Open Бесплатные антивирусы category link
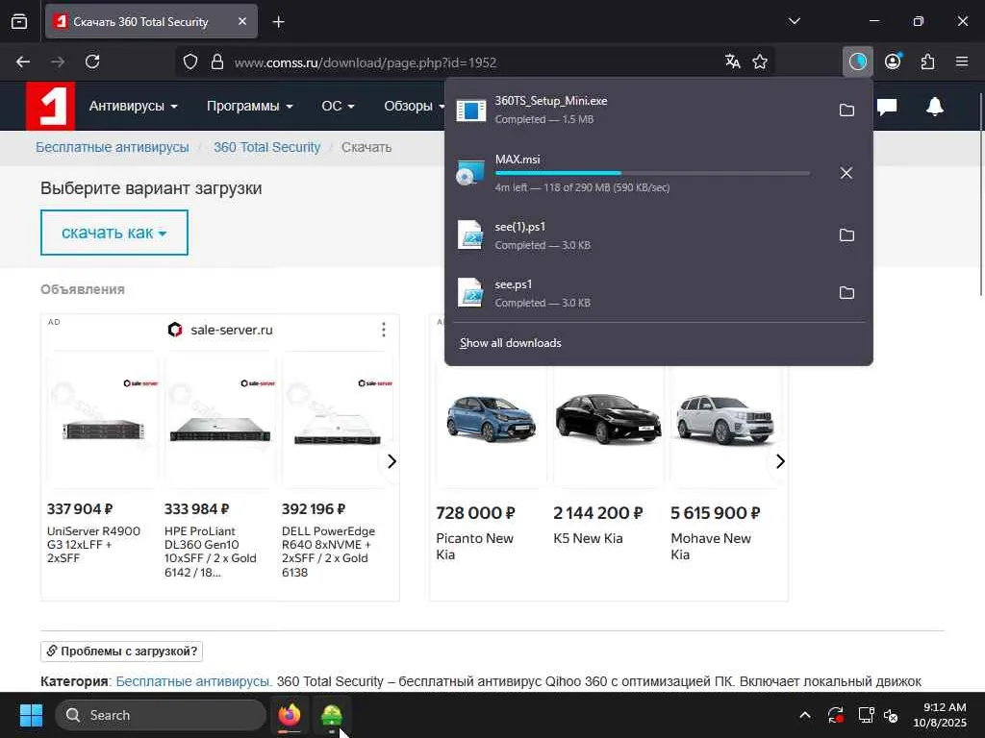Screen dimensions: 985x738 click(x=193, y=681)
